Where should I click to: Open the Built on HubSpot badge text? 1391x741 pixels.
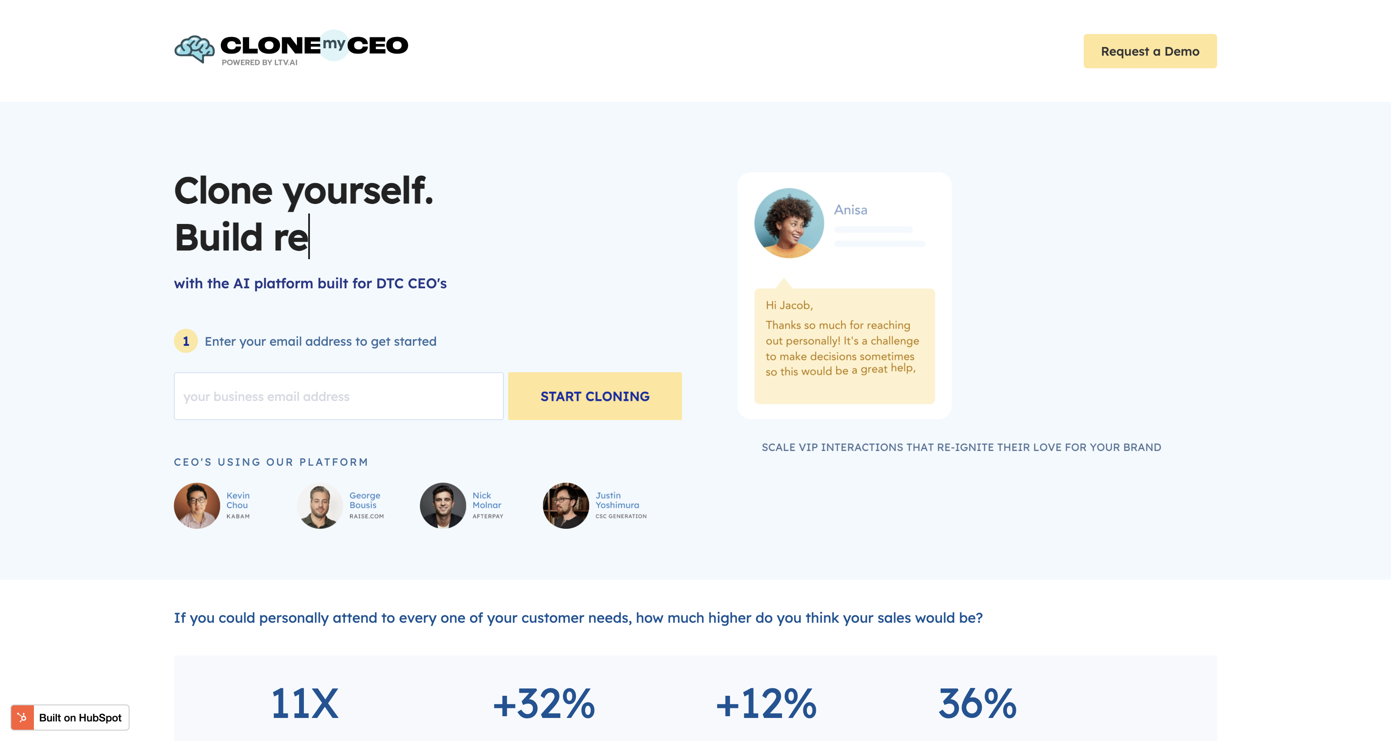pos(80,717)
